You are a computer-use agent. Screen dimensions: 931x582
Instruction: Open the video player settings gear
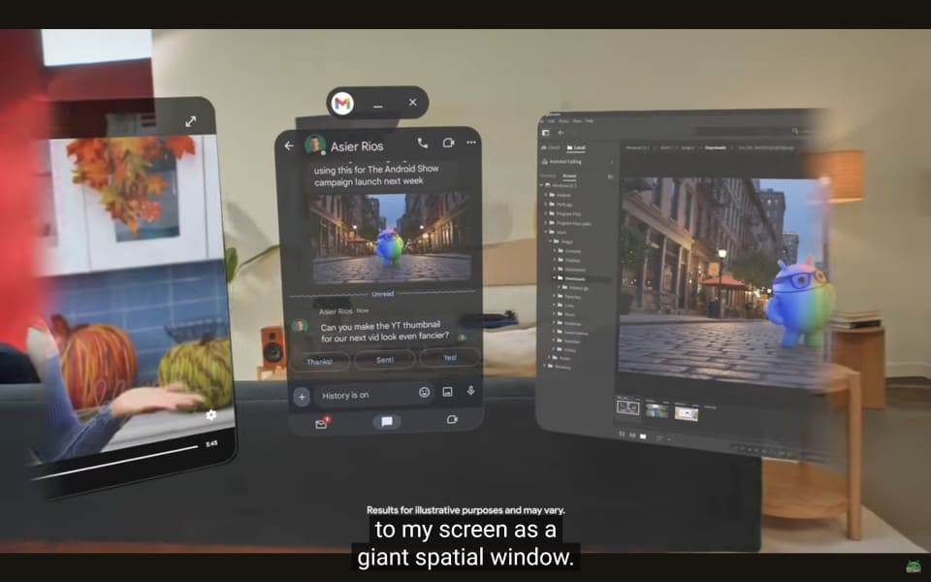(x=210, y=415)
